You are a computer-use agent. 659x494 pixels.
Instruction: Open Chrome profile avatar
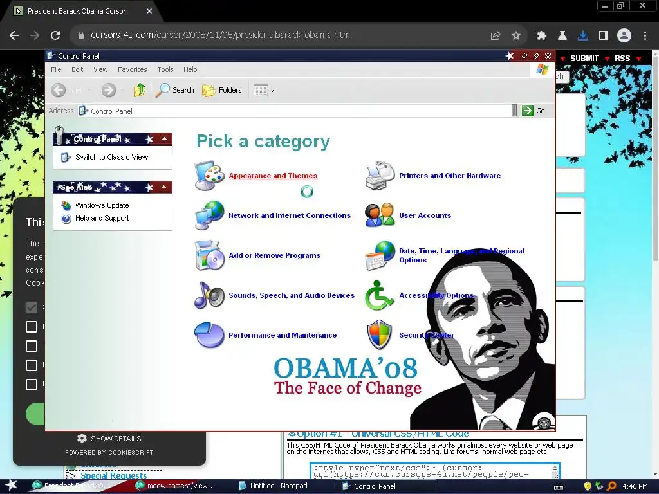(x=624, y=36)
